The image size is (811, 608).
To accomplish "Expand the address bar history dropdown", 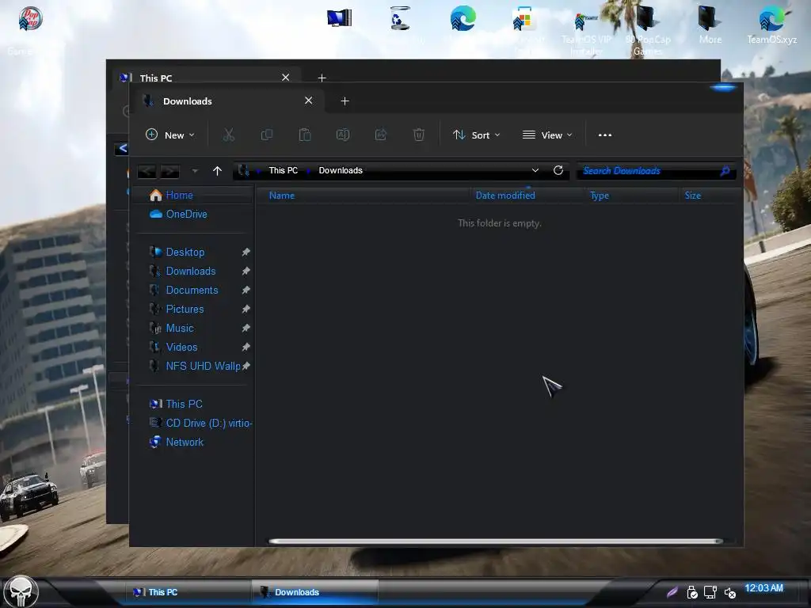I will tap(535, 170).
